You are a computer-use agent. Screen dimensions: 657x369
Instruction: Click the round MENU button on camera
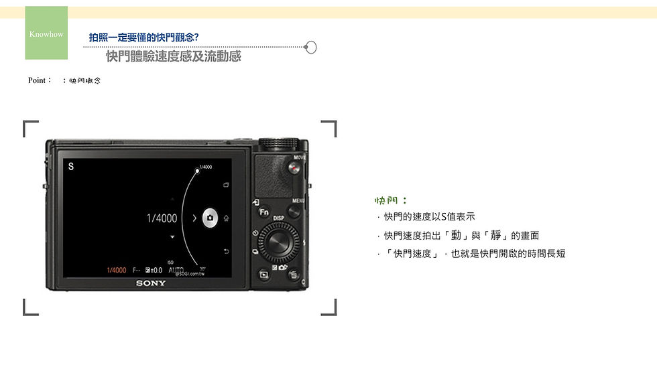(x=294, y=211)
